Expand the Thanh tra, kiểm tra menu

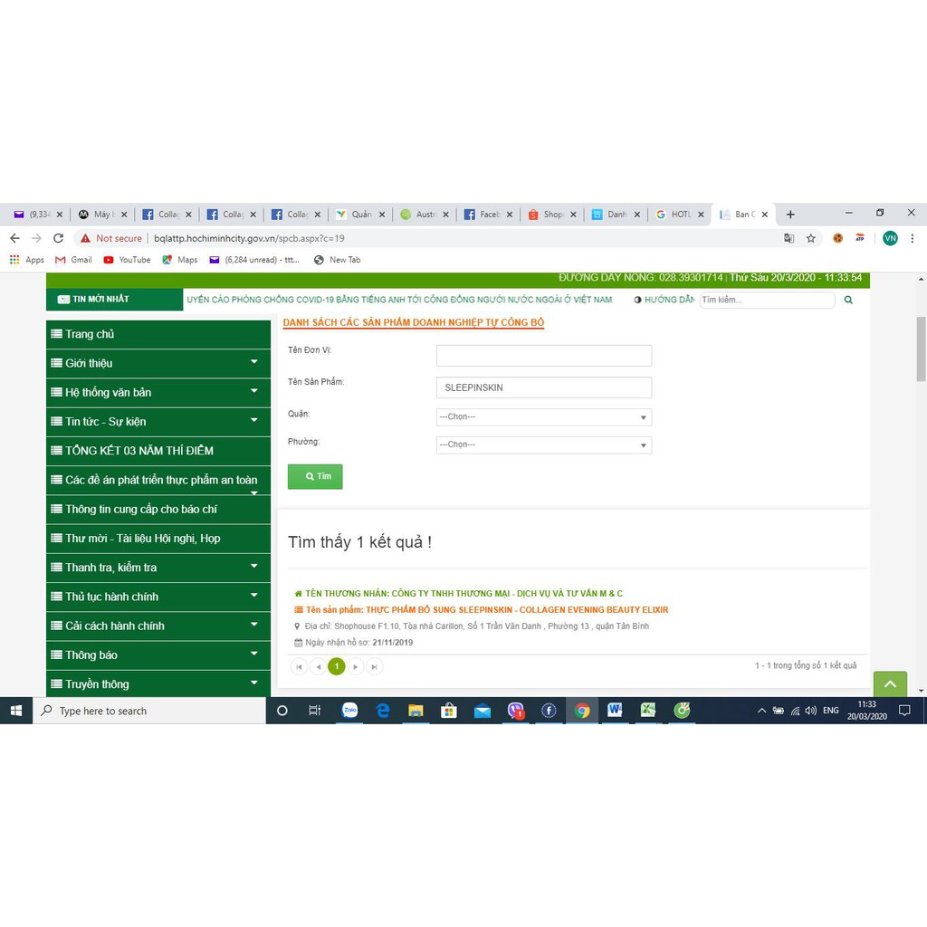(254, 567)
